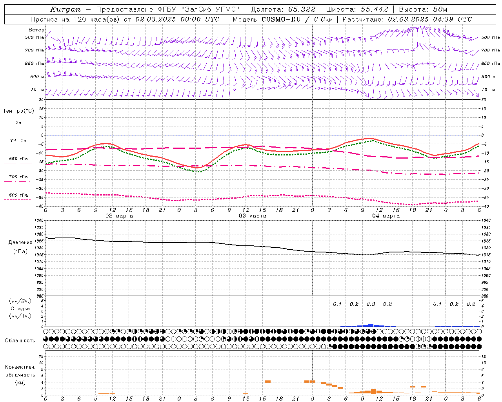Click the station name Kurgan in the header
The height and width of the screenshot is (402, 502).
pyautogui.click(x=65, y=9)
